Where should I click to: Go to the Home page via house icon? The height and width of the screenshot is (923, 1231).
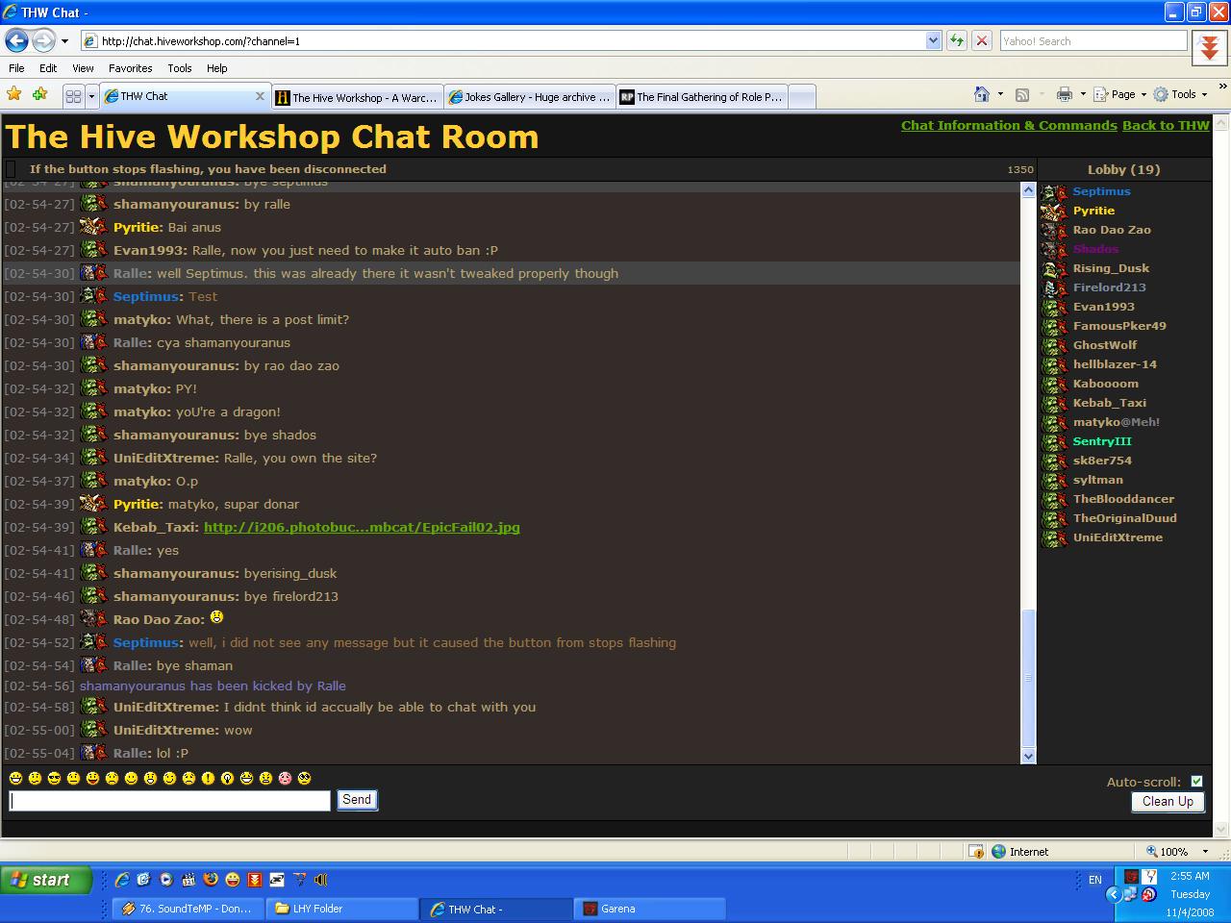tap(982, 94)
